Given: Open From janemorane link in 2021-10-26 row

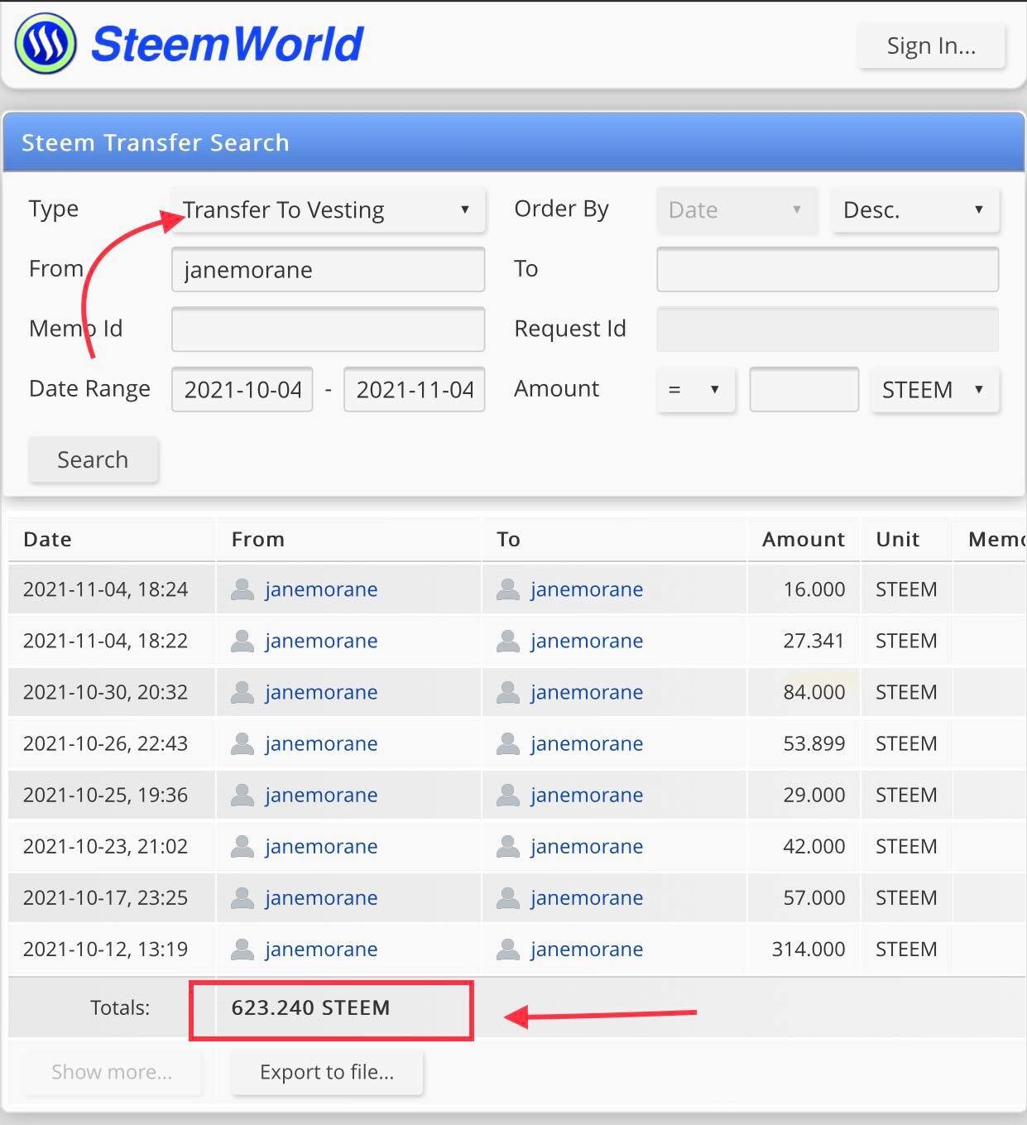Looking at the screenshot, I should pos(321,743).
